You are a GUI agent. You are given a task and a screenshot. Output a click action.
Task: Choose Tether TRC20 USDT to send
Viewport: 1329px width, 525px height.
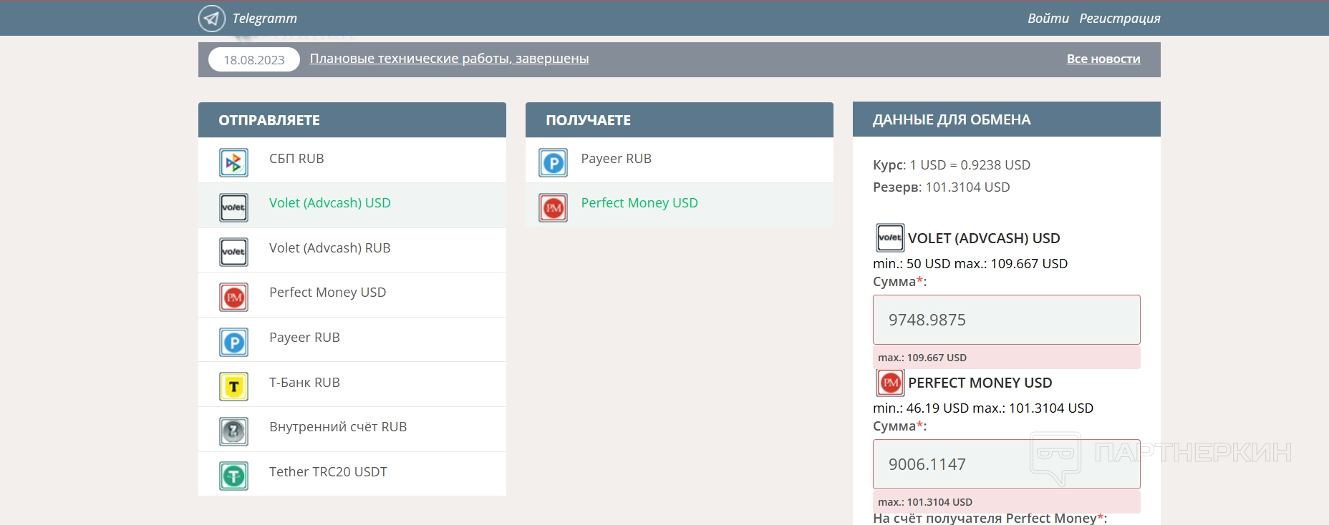pos(352,474)
